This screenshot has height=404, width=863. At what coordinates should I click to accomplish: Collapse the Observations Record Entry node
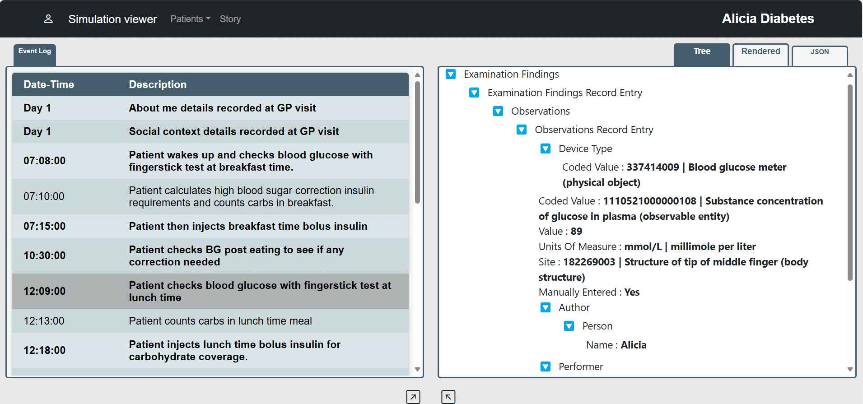pyautogui.click(x=522, y=130)
